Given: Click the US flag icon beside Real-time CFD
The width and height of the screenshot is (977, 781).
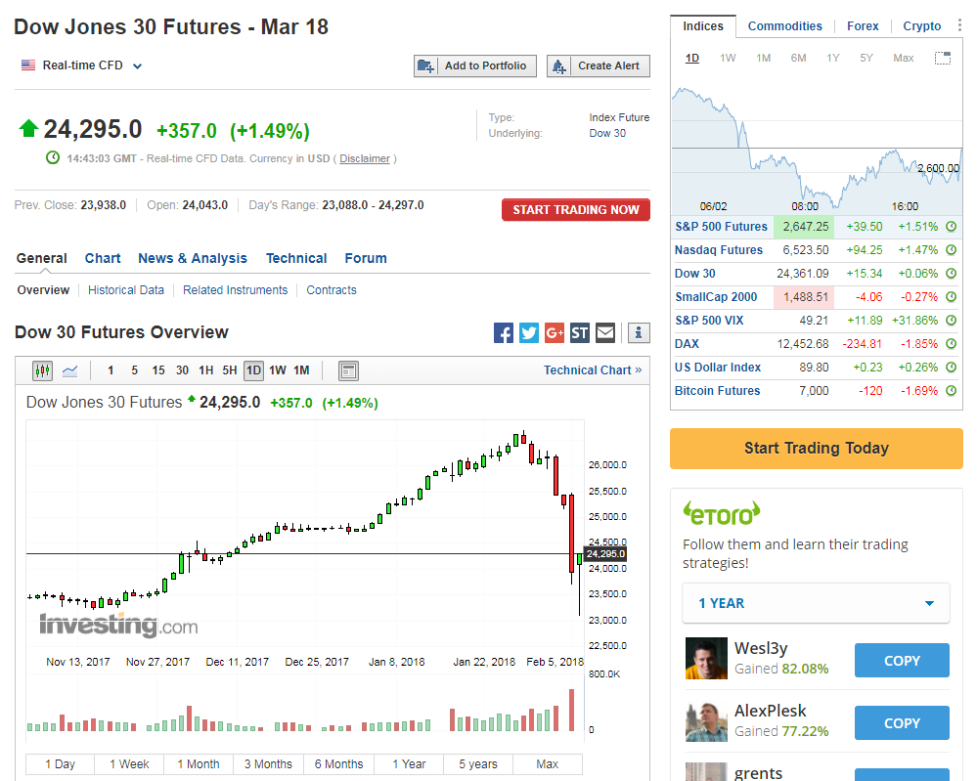Looking at the screenshot, I should pyautogui.click(x=28, y=65).
